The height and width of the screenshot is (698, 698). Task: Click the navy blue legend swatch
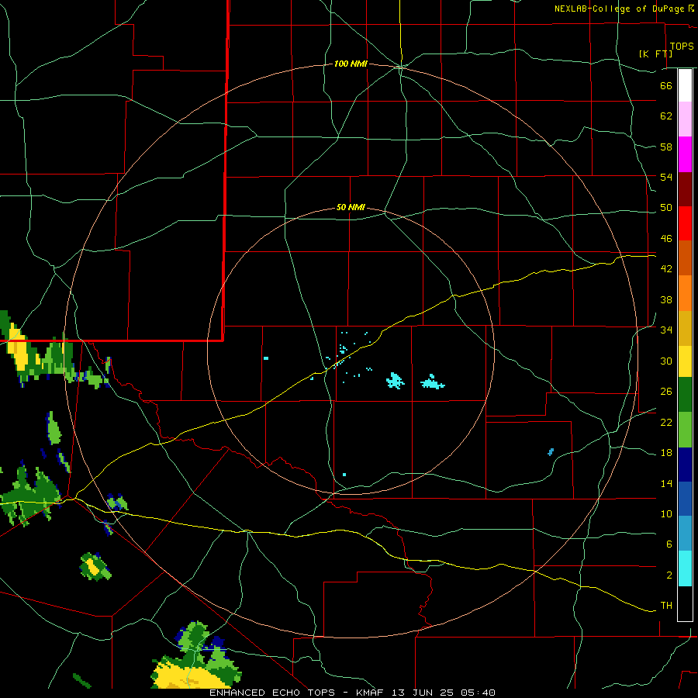(x=685, y=465)
